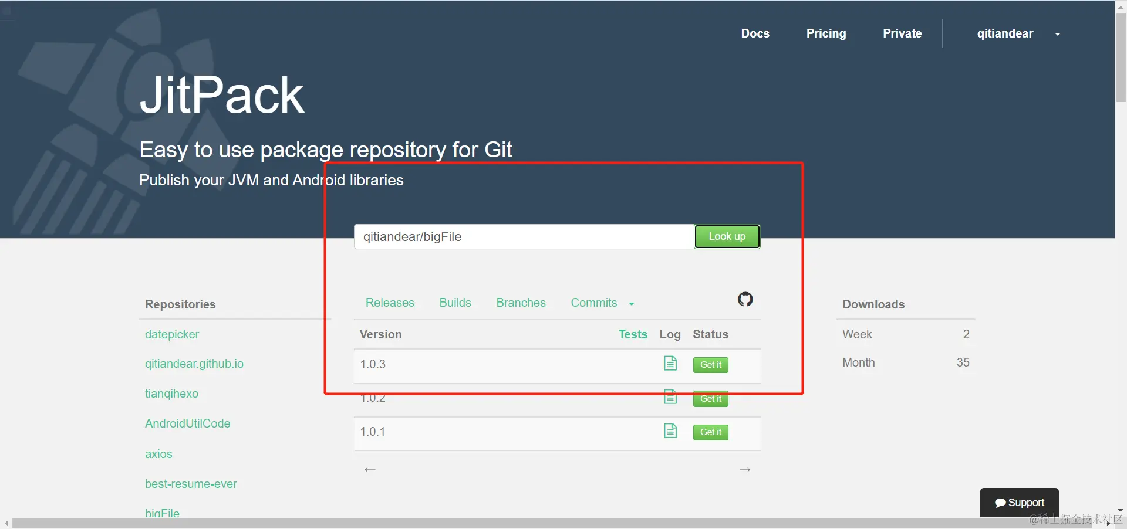1127x529 pixels.
Task: Focus the repository search field qitiandear/bigFile
Action: pyautogui.click(x=524, y=236)
